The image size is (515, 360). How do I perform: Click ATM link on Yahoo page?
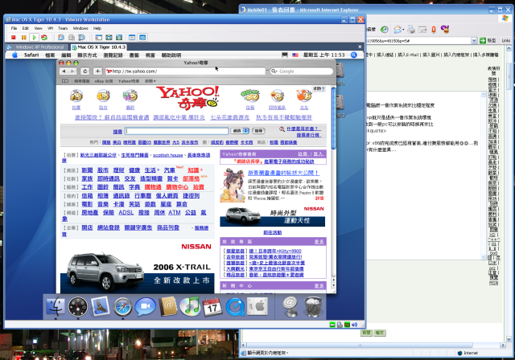tap(175, 212)
